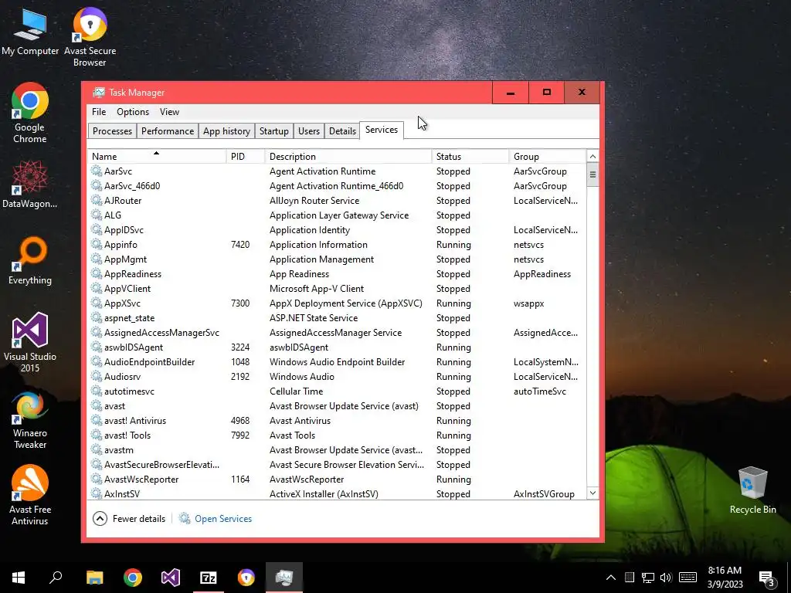The width and height of the screenshot is (791, 593).
Task: Open the Winaero Tweaker desktop shortcut
Action: pos(30,419)
